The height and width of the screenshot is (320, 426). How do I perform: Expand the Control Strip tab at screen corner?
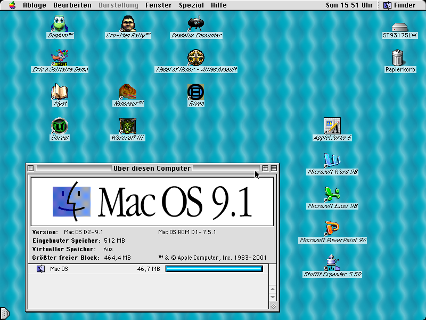[5, 313]
